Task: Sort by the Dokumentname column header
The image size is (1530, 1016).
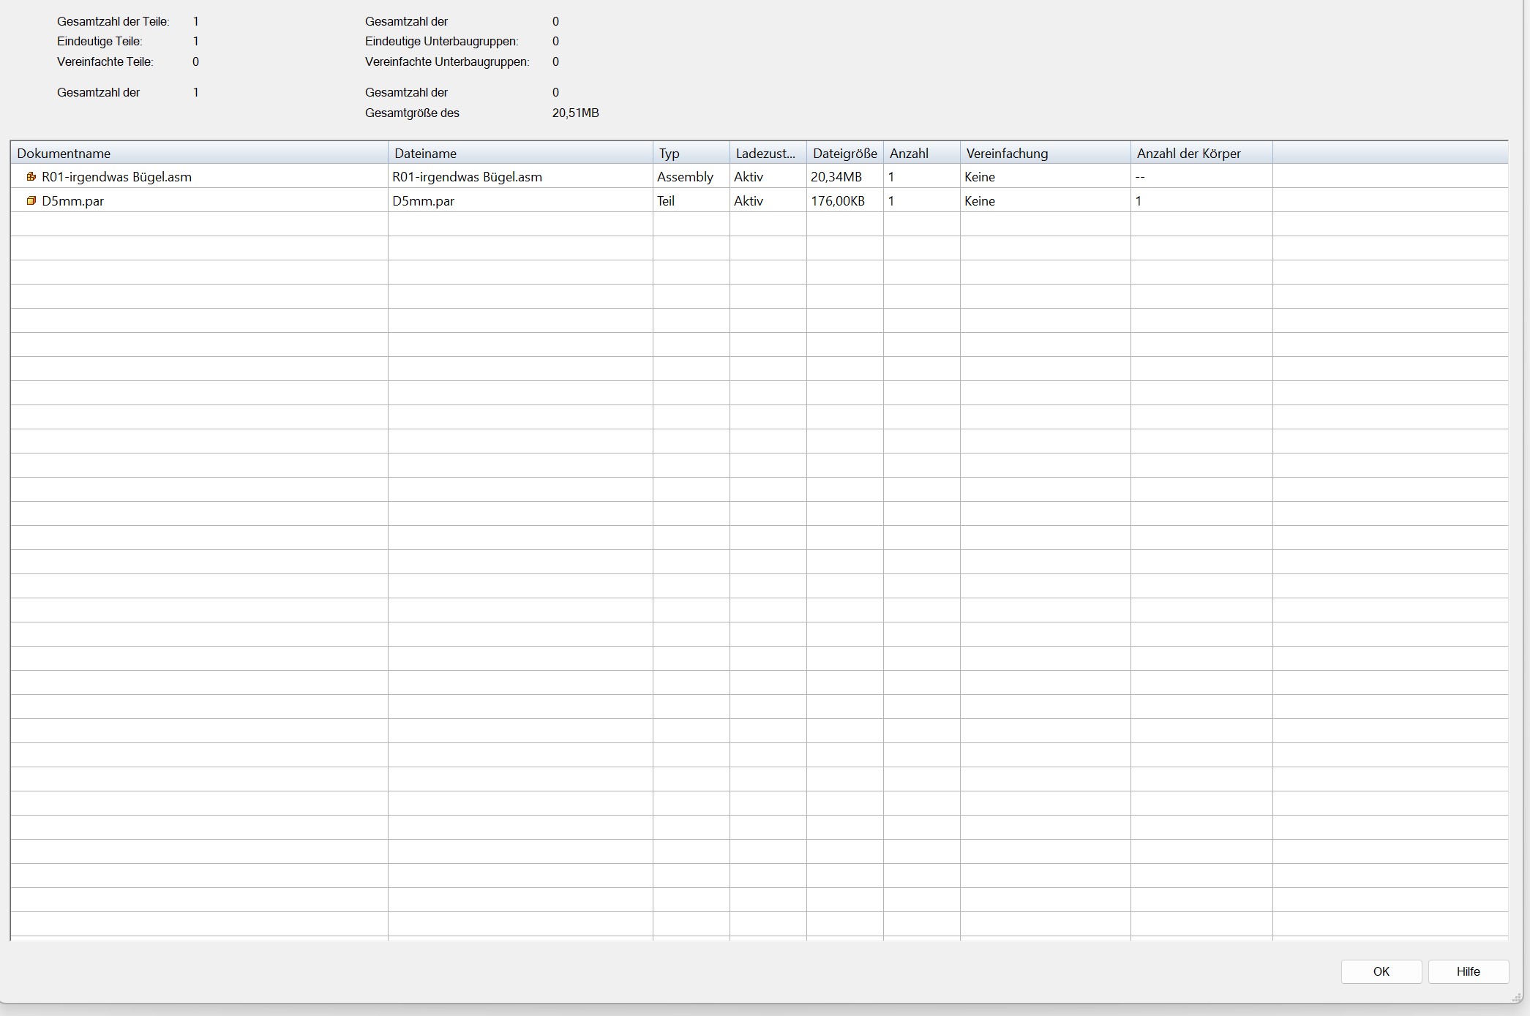Action: point(198,153)
